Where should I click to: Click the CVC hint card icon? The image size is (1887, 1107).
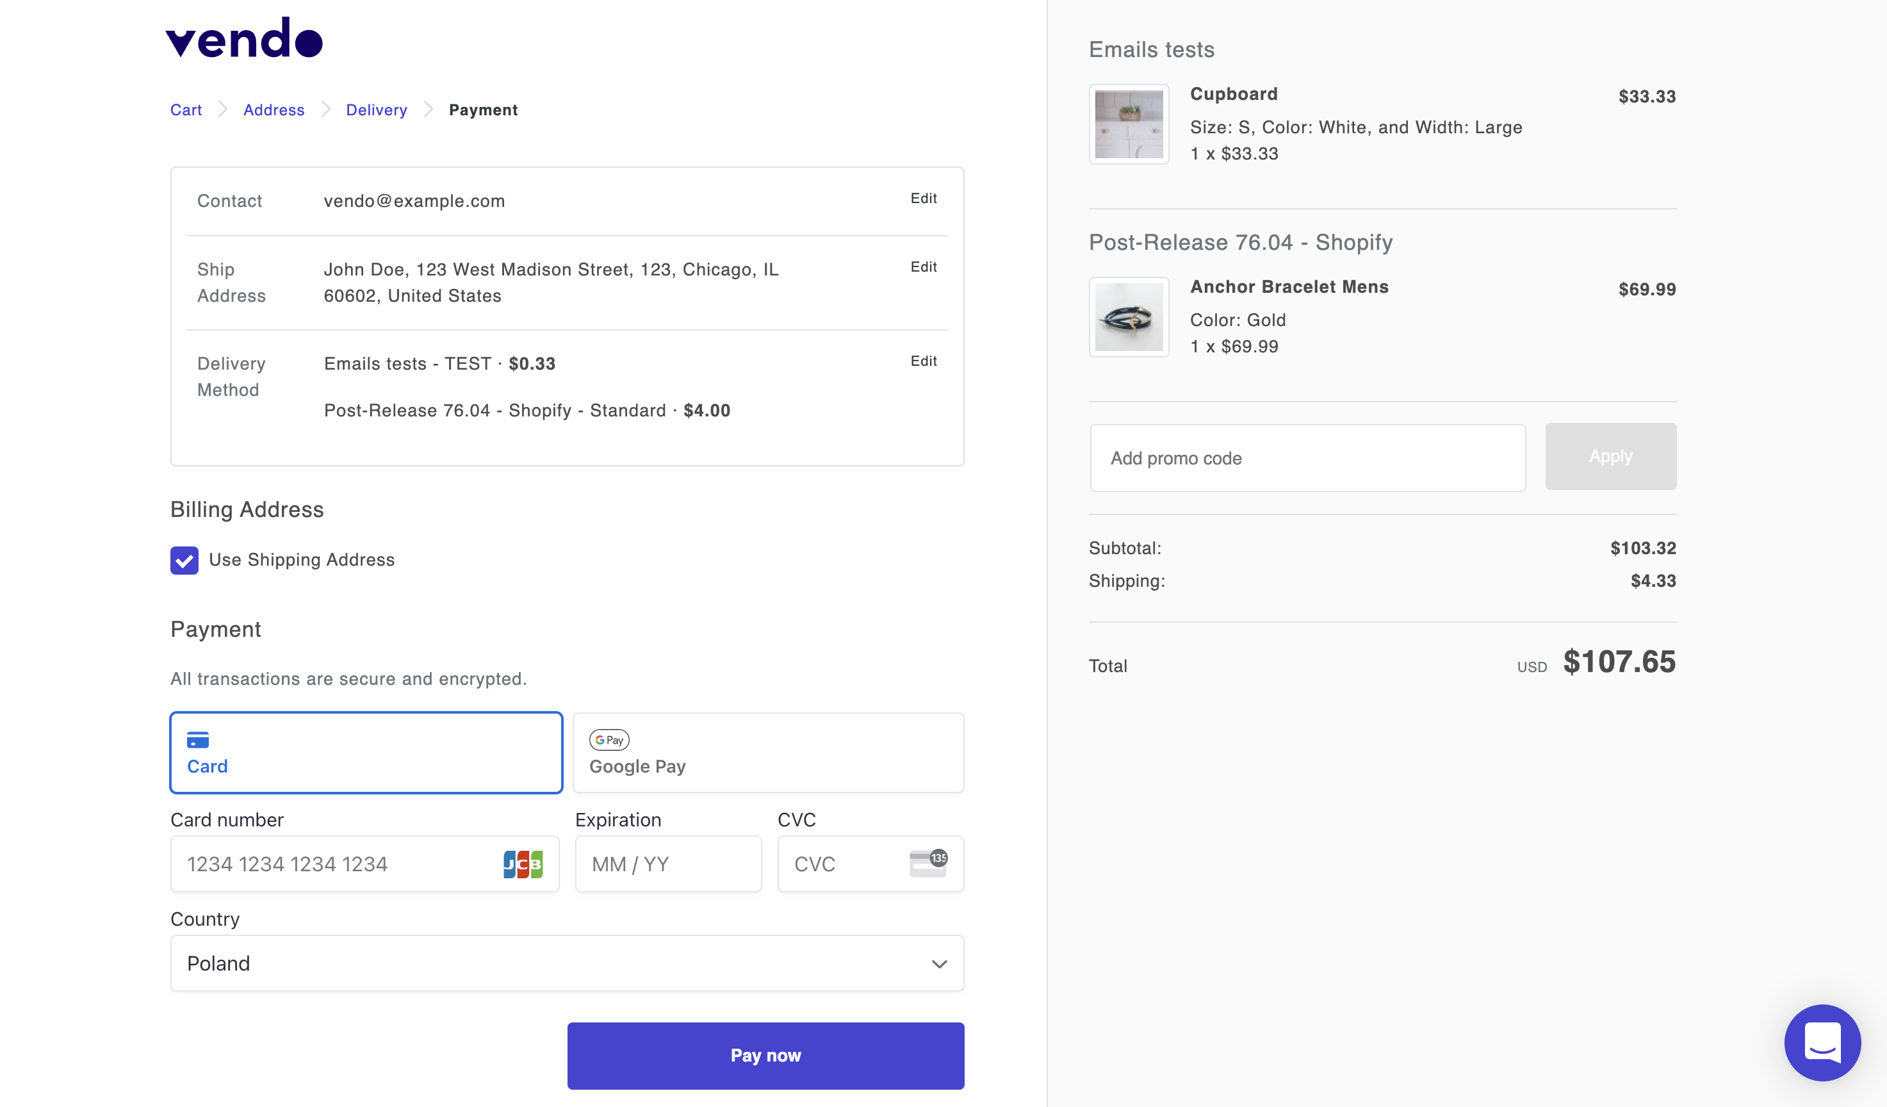(x=927, y=863)
